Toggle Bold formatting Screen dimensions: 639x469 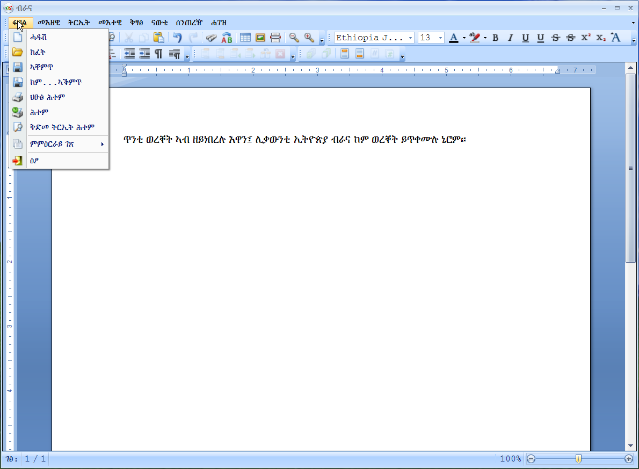496,38
